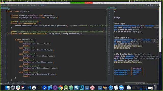Image resolution: width=163 pixels, height=91 pixels.
Task: Collapse feature file fold marker at line 22
Action: click(113, 52)
